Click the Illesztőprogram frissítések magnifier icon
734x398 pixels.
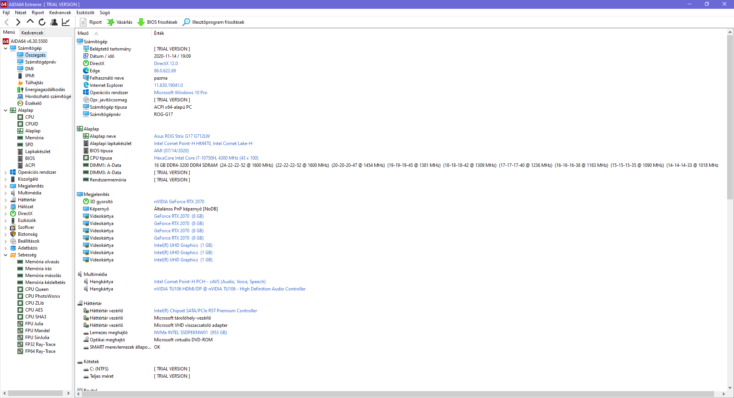pyautogui.click(x=186, y=22)
